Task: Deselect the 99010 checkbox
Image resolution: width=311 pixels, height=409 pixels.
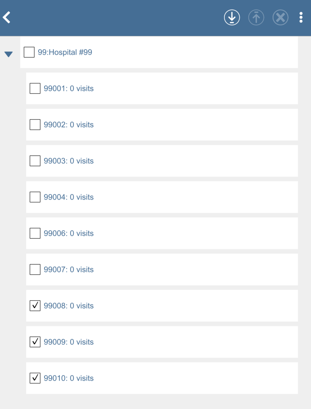Action: pos(35,378)
